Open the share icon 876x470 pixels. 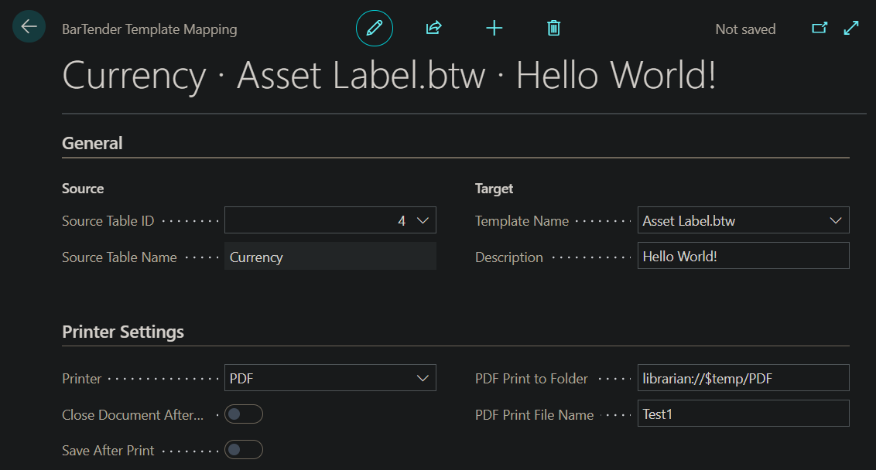point(434,28)
